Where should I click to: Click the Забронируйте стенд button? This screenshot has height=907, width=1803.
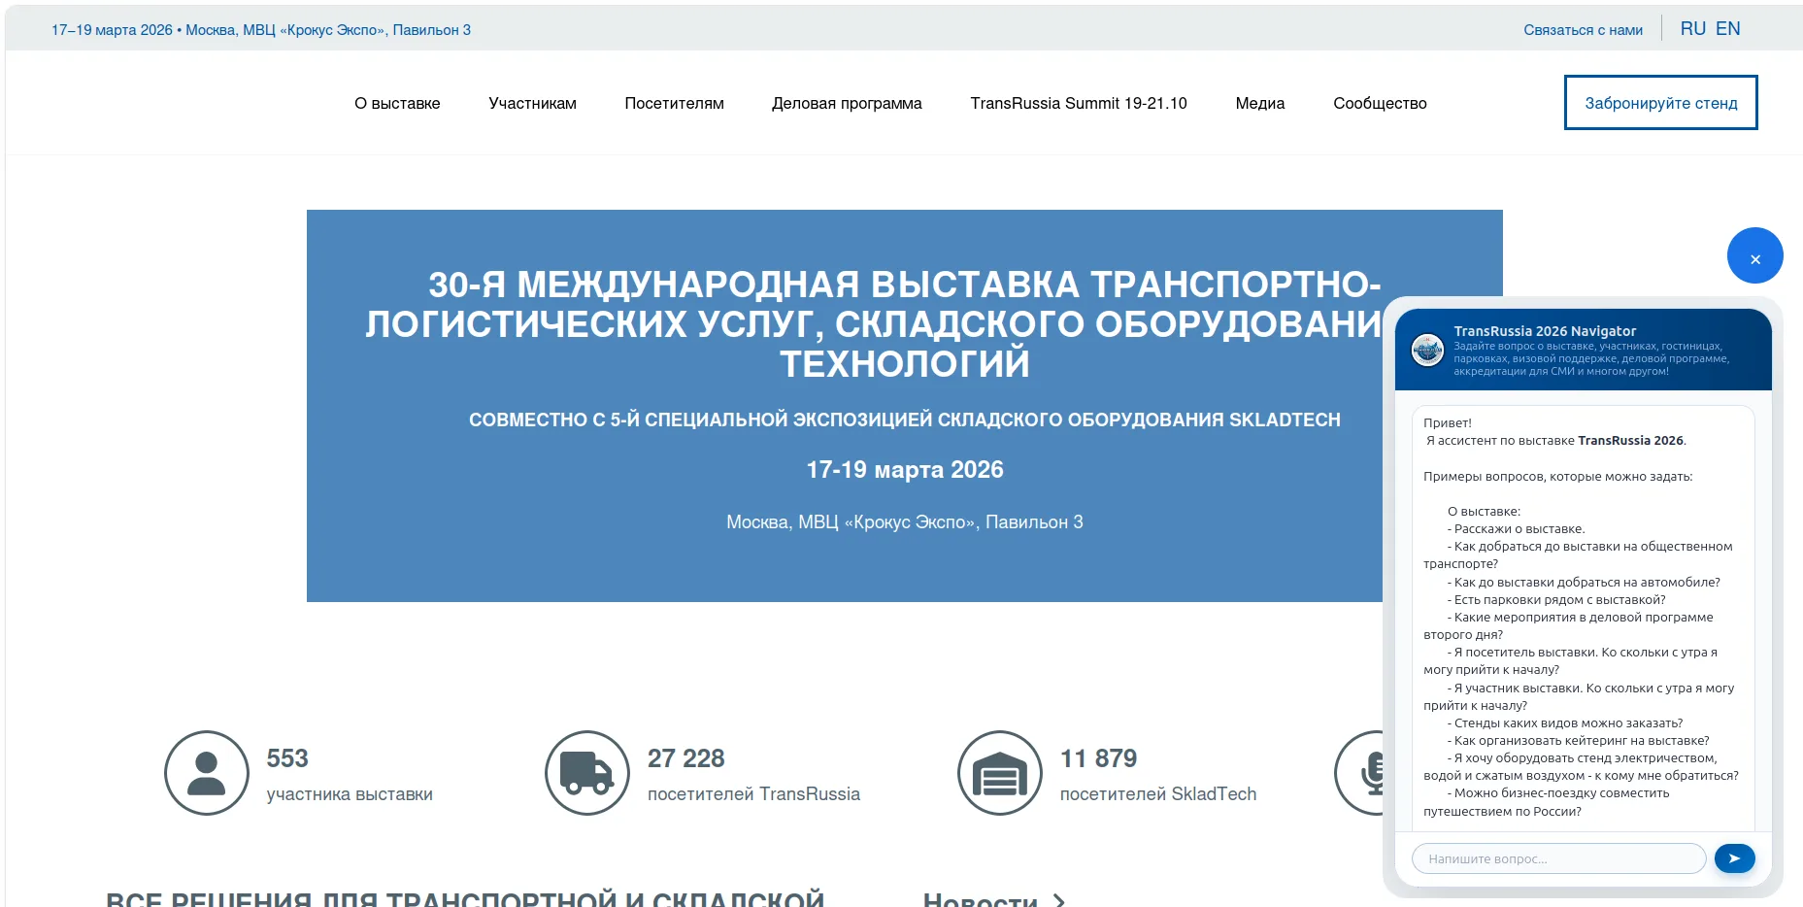click(x=1661, y=102)
